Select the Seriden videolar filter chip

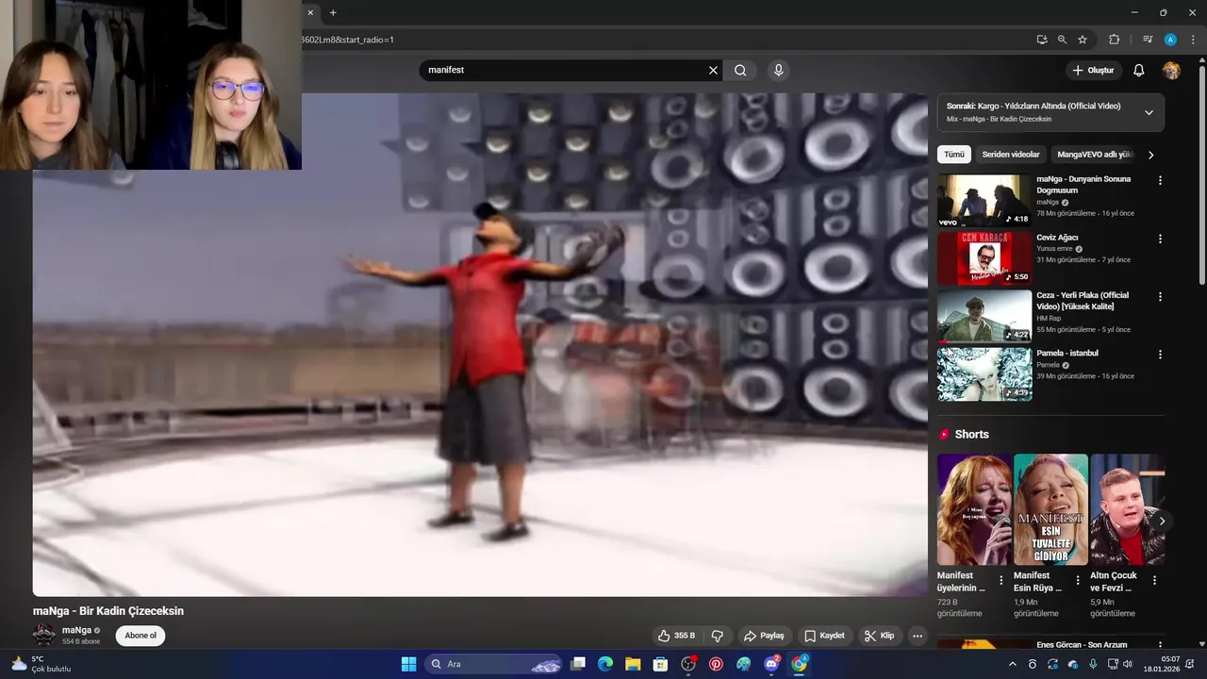point(1011,155)
